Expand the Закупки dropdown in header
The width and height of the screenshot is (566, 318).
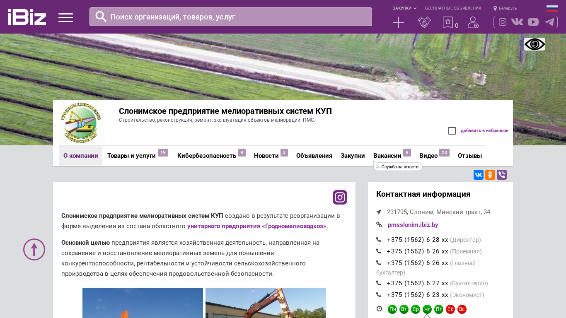(404, 8)
